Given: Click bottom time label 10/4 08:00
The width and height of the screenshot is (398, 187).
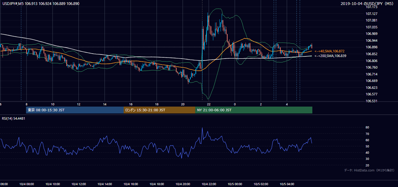Looking at the screenshot, I should pos(26,184).
